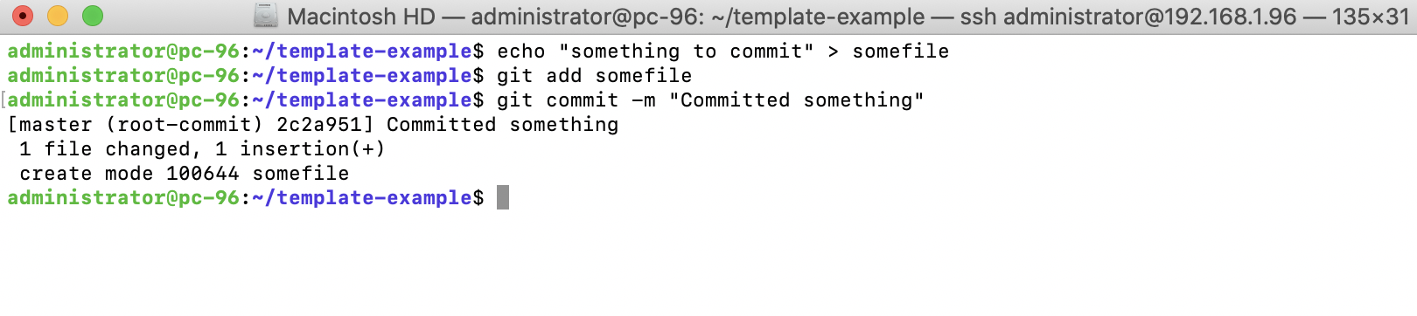
Task: Click the green fullscreen window button
Action: tap(92, 16)
